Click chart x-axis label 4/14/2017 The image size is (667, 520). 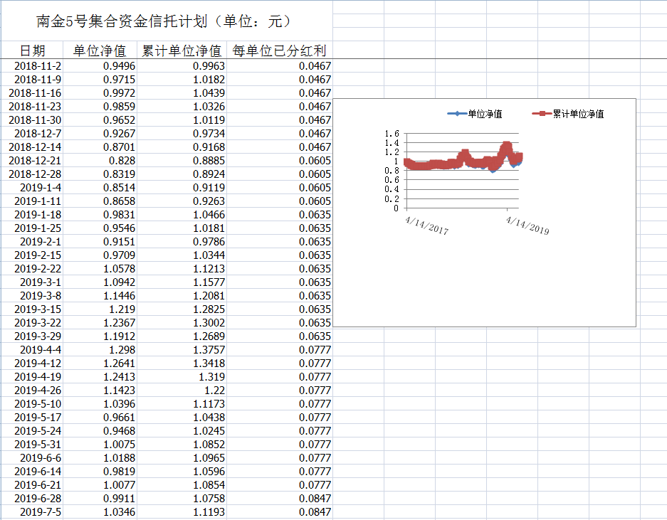click(426, 225)
